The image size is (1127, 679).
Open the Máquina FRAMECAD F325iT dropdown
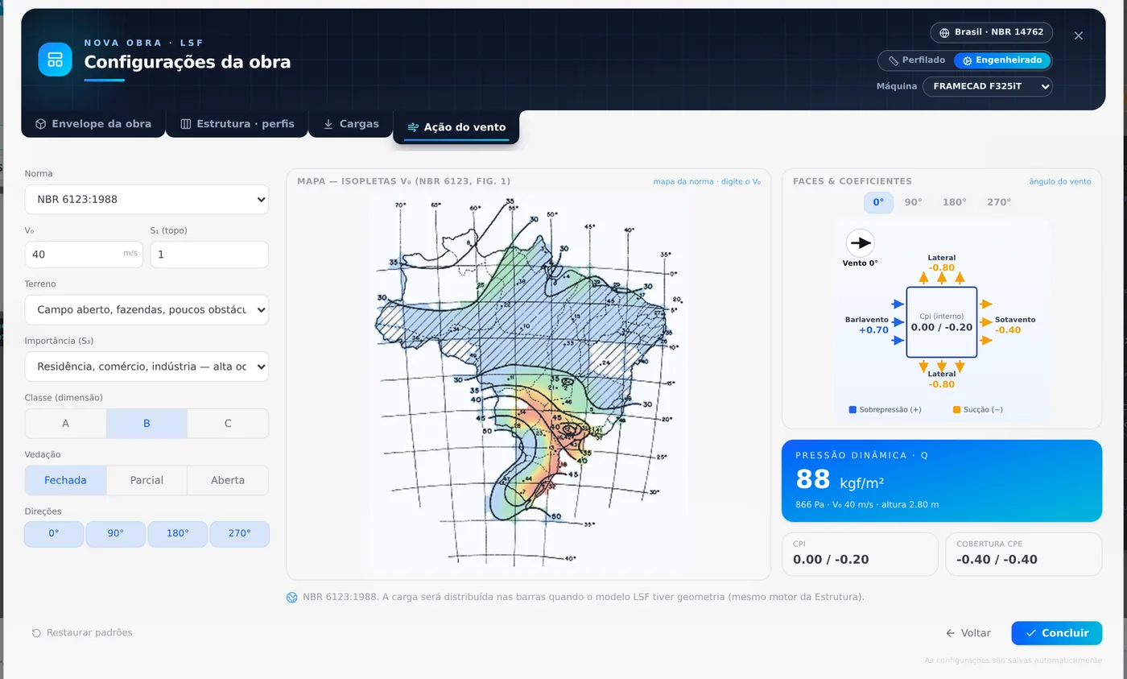tap(987, 86)
